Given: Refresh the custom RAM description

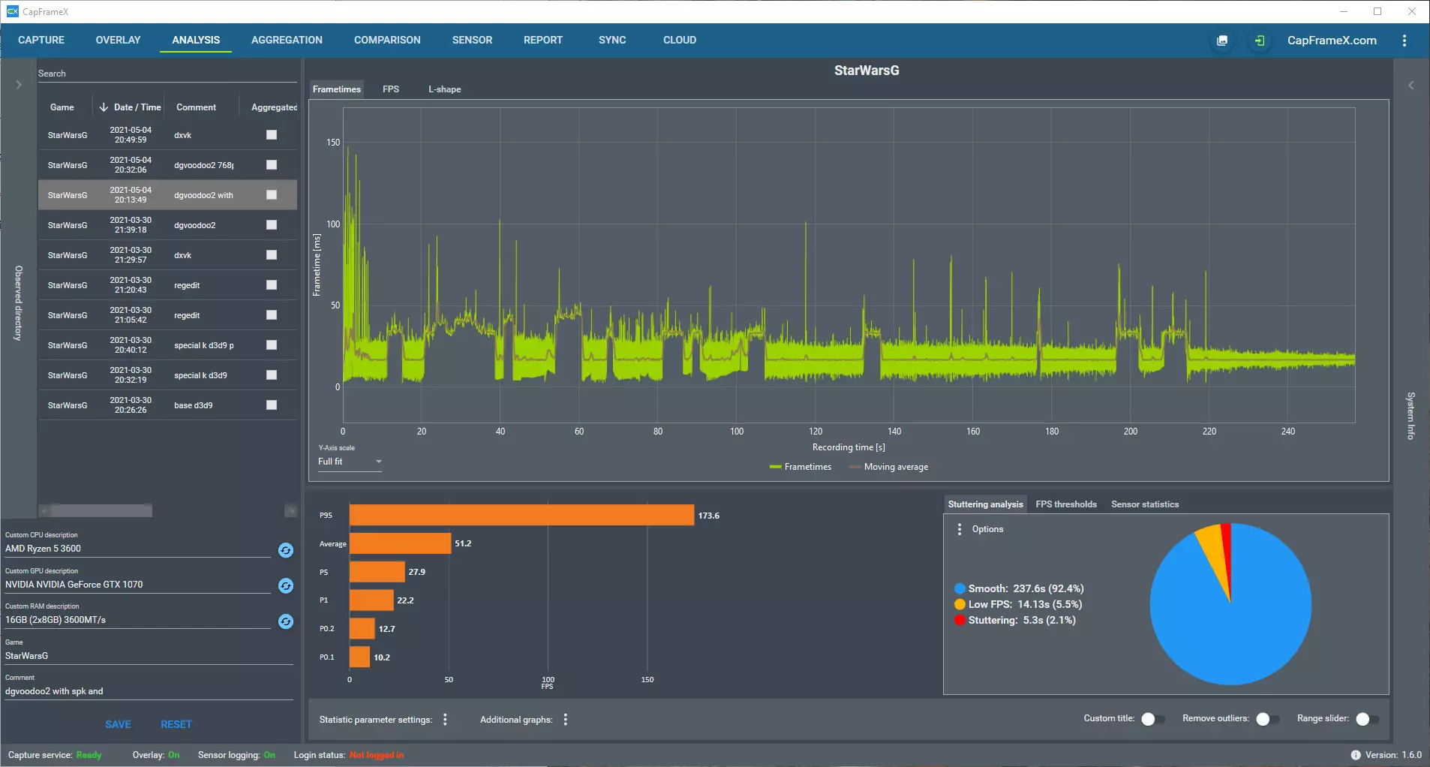Looking at the screenshot, I should (x=286, y=621).
